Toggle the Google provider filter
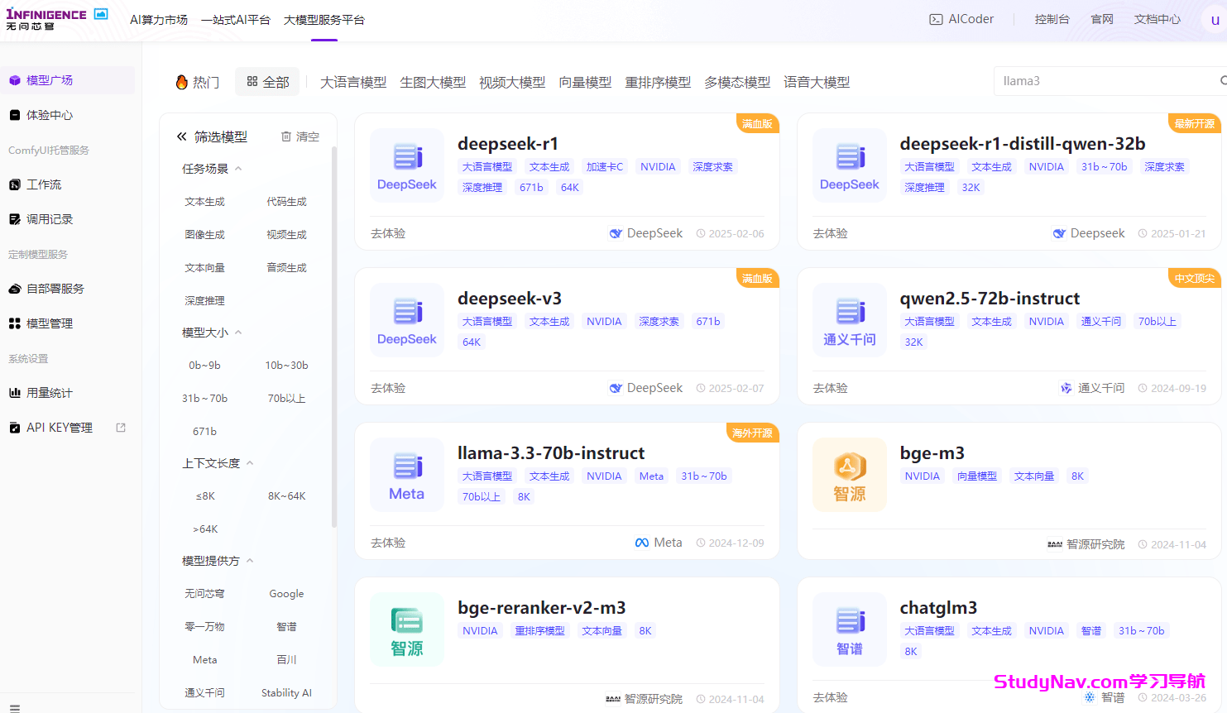 286,594
